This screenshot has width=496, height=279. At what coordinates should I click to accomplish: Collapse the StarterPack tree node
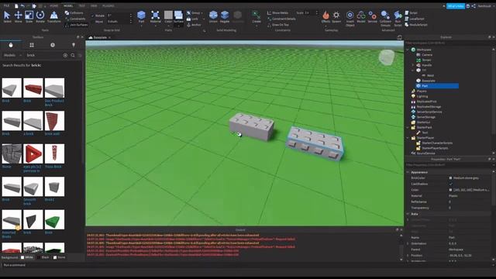408,127
